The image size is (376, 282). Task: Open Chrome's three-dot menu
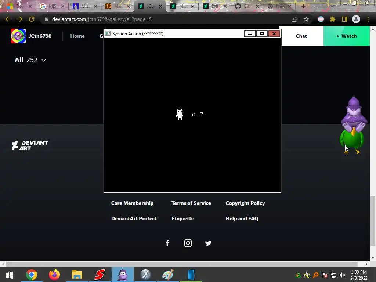[x=368, y=19]
